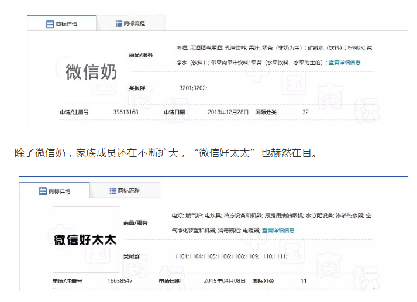Click the 商标流程 icon in the 微信好太太 panel

(x=113, y=191)
